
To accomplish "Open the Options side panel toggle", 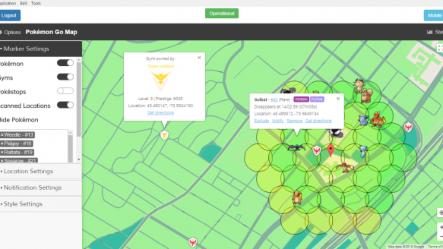I will coord(10,32).
